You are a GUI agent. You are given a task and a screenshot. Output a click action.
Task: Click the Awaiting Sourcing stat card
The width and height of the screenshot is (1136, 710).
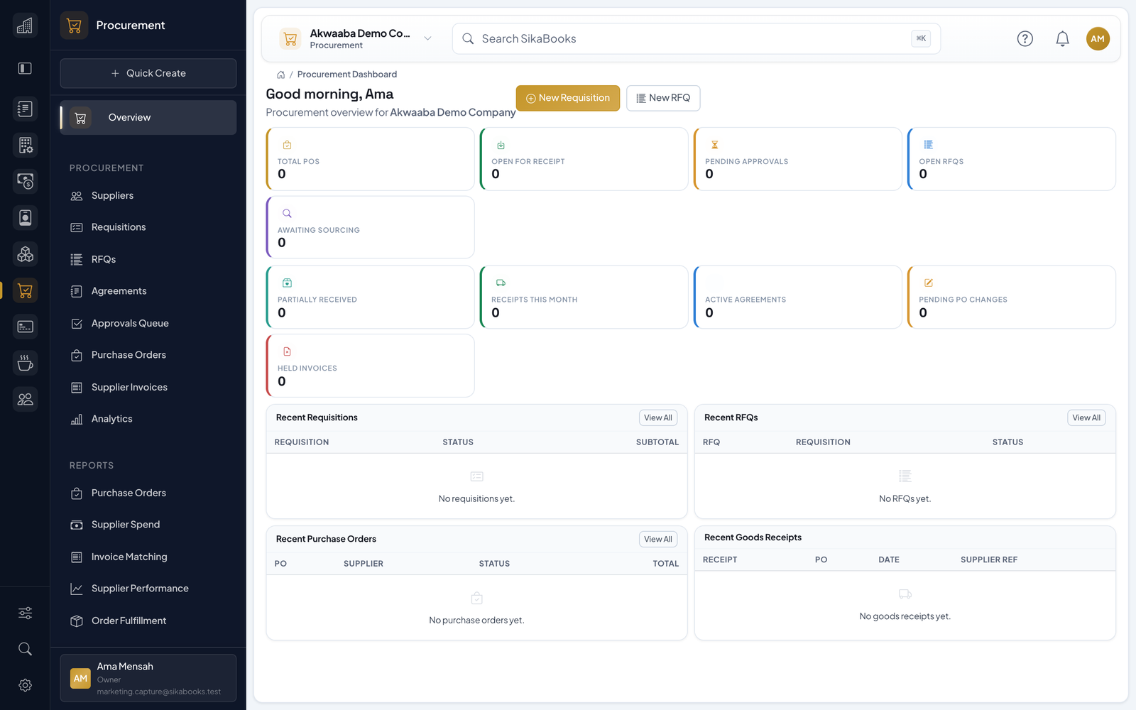pos(370,228)
